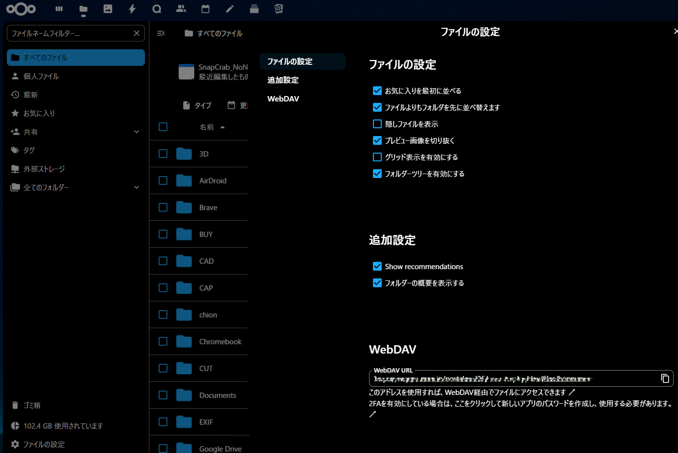Open ゴミ箱 trash bin
The image size is (678, 453).
click(76, 405)
